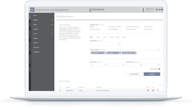Select the N-R name range option
Viewport: 192px width, 110px height.
click(x=117, y=37)
